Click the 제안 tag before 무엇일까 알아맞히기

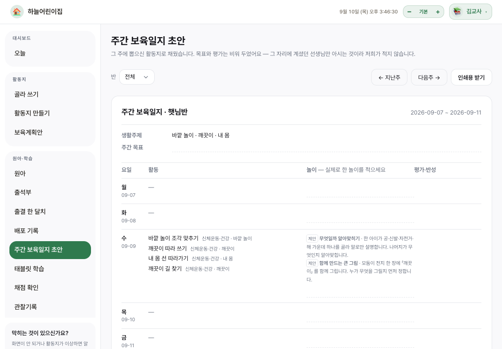[x=312, y=238]
